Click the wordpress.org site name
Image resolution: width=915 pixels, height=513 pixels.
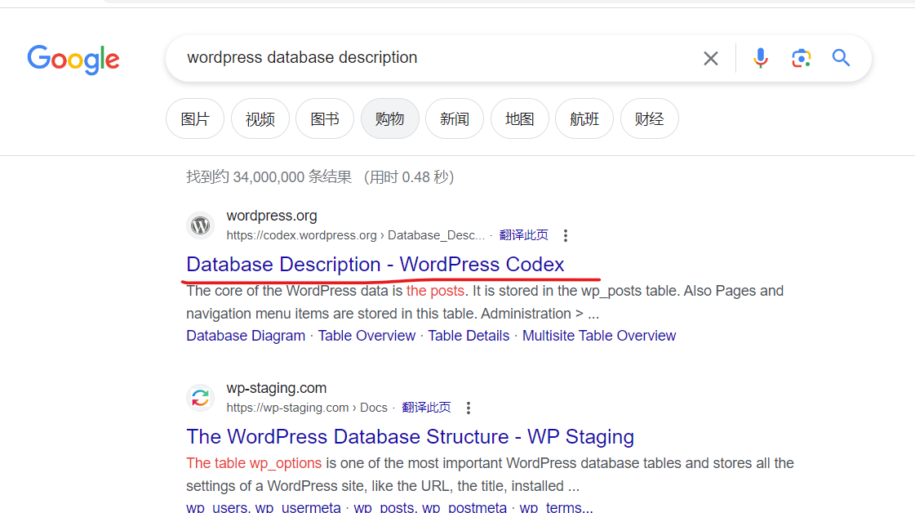coord(272,216)
